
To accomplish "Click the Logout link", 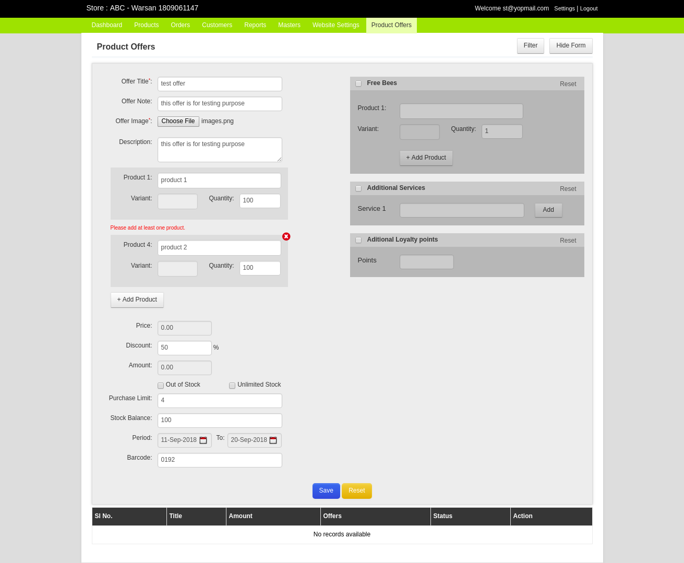I will 589,8.
